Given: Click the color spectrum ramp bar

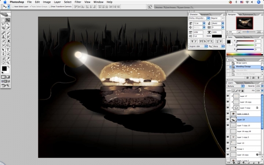Looking at the screenshot, I should [245, 54].
